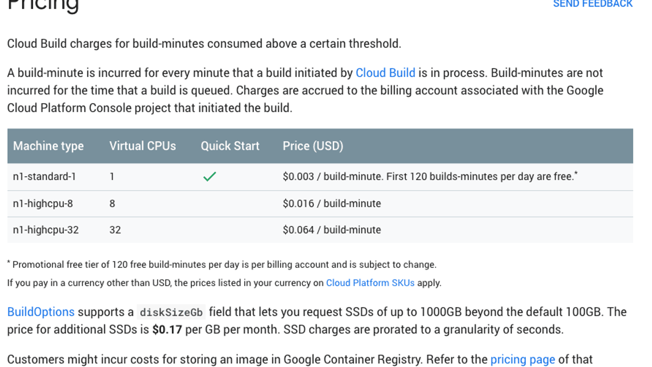The image size is (652, 367).
Task: Click the diskSizeGb code field name
Action: coord(171,312)
